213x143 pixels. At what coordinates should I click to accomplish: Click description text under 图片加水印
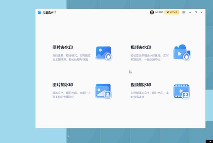point(72,95)
